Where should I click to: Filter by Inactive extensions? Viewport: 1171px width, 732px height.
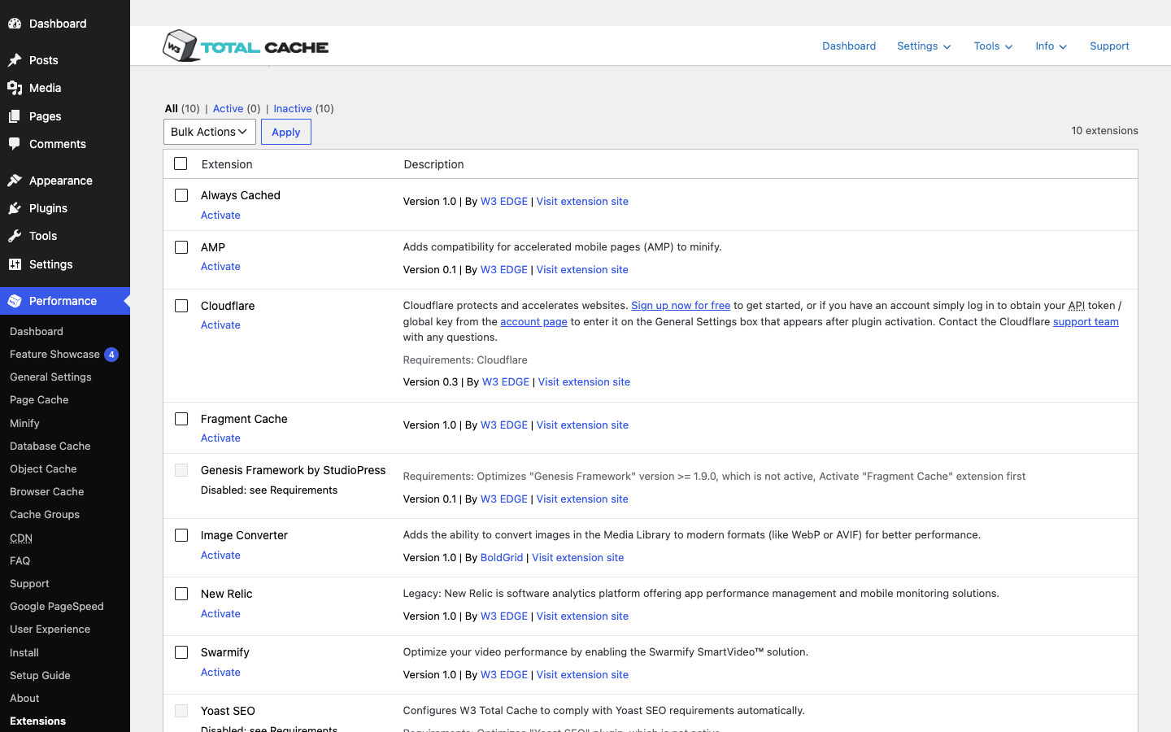coord(293,109)
